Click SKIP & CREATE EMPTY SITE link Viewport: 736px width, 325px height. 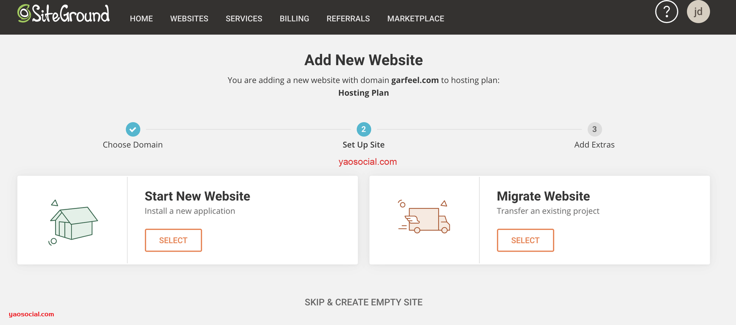363,302
